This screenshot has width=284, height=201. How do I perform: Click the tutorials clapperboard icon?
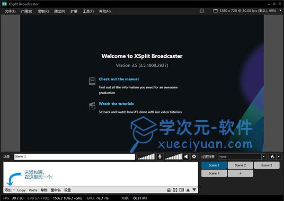[x=92, y=106]
